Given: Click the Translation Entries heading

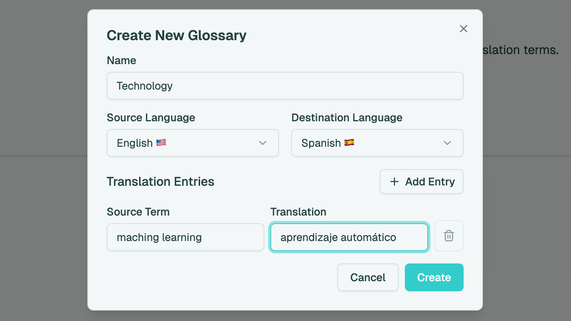Looking at the screenshot, I should click(x=160, y=182).
